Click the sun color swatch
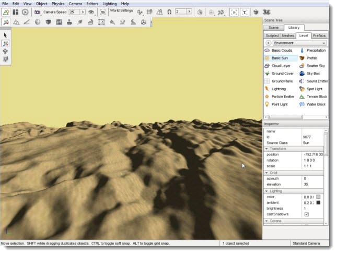This screenshot has width=337, height=254. tap(318, 197)
